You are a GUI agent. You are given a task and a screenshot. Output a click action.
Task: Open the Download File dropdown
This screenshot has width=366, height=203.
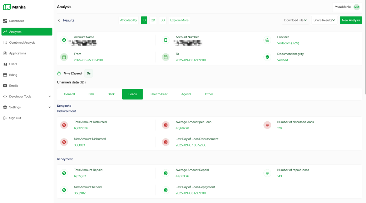click(295, 20)
